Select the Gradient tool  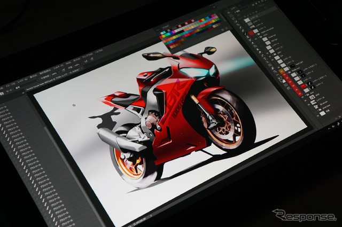tap(255, 46)
